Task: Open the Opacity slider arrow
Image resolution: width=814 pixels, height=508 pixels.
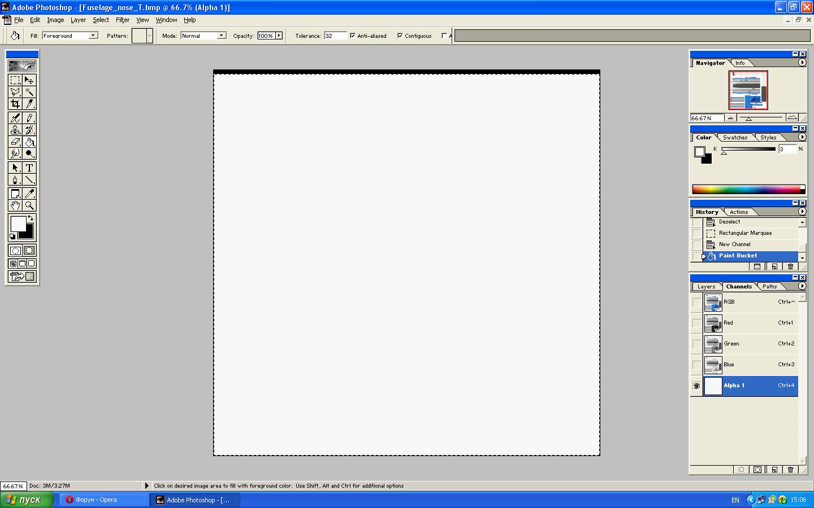Action: pos(279,36)
